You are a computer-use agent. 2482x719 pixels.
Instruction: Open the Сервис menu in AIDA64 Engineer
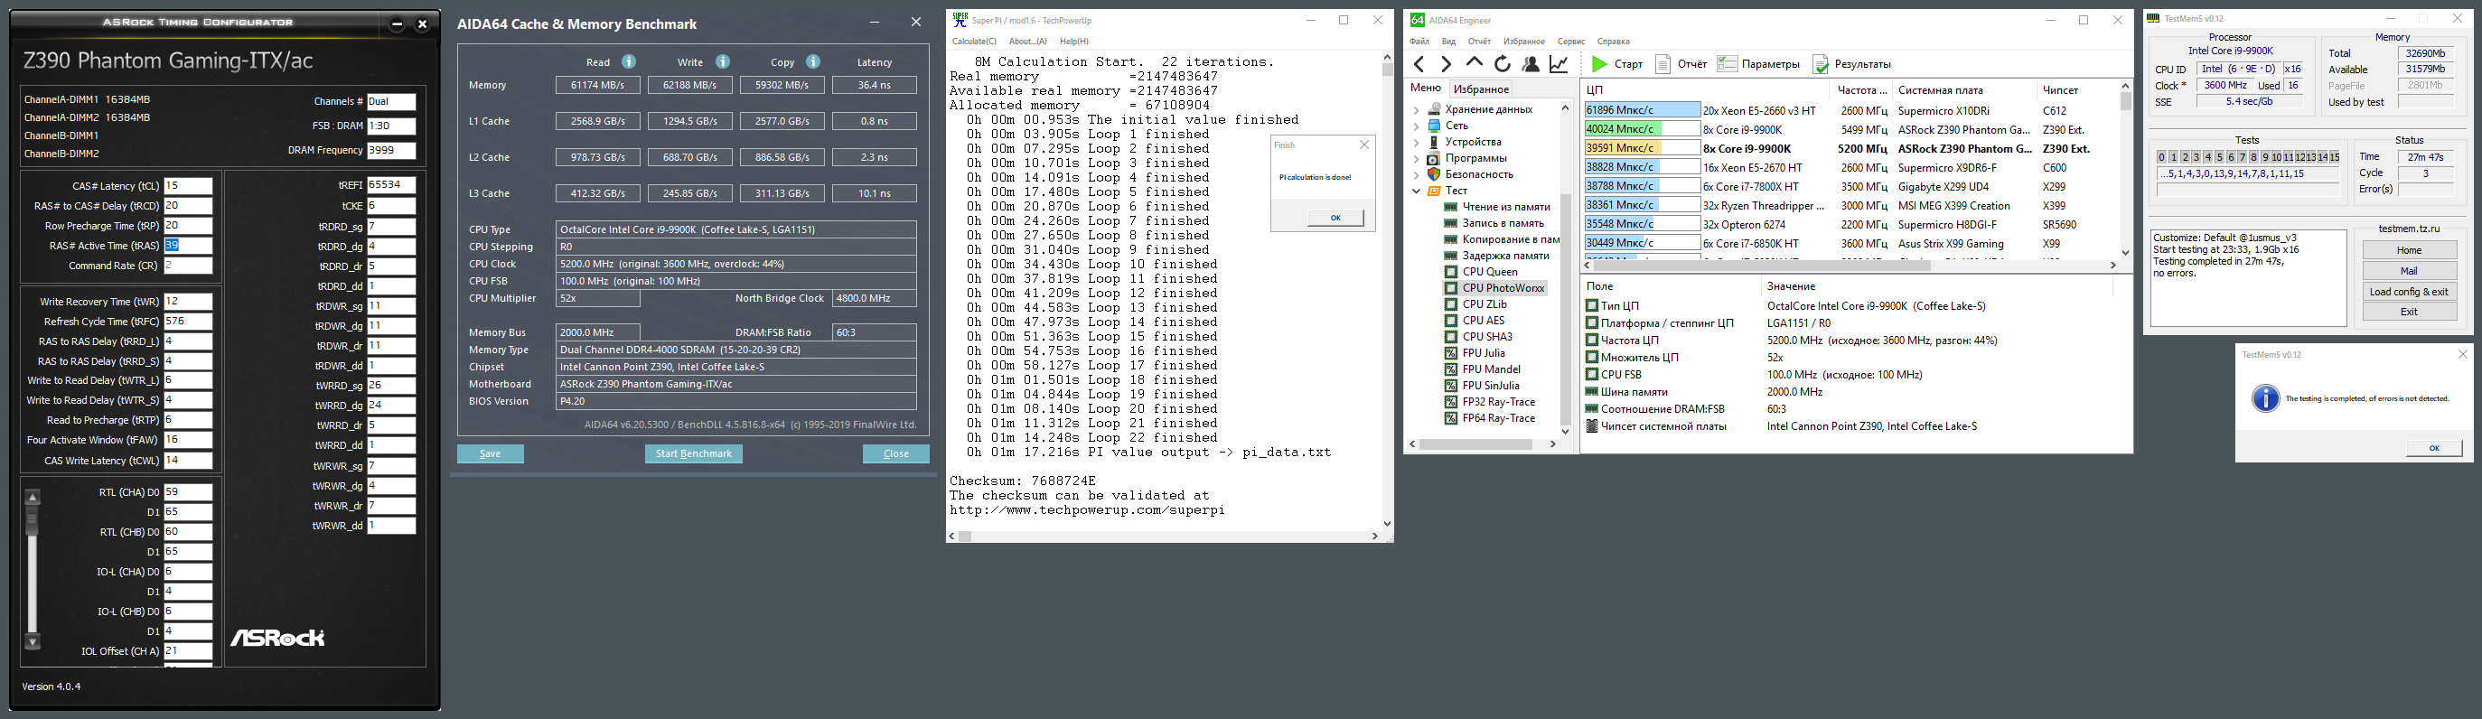click(x=1570, y=42)
